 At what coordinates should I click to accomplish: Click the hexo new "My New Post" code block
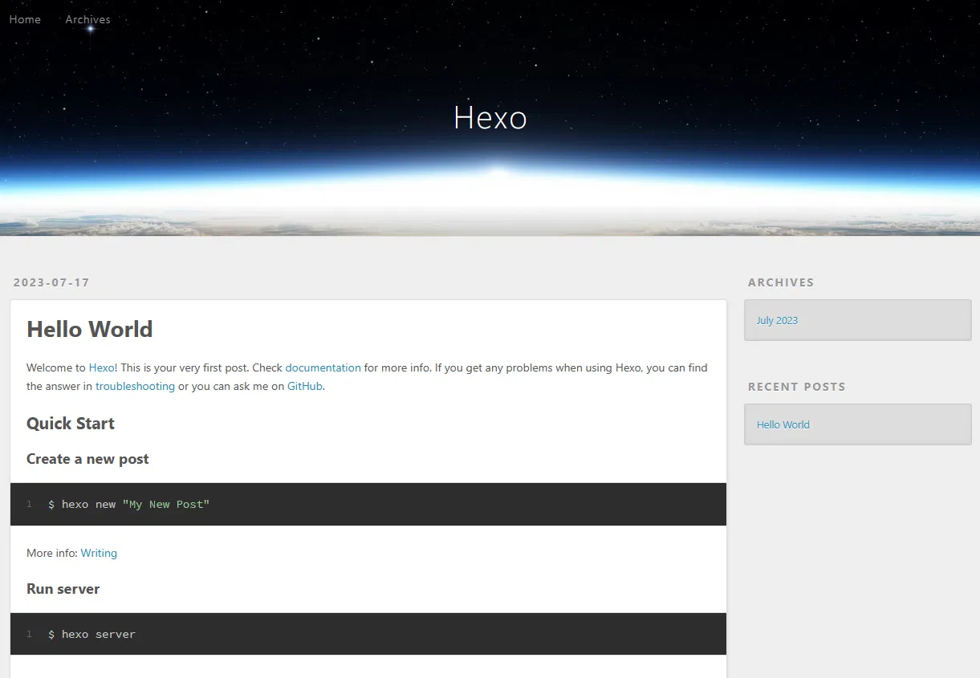tap(128, 504)
